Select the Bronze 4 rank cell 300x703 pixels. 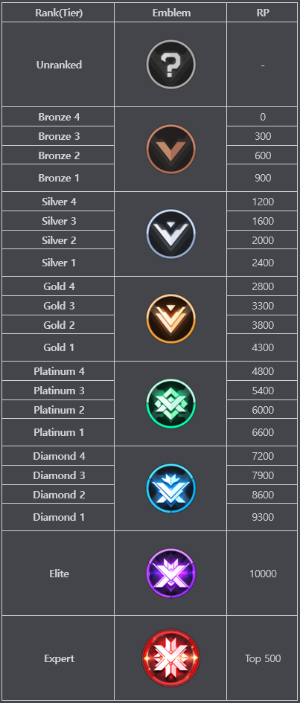[59, 117]
